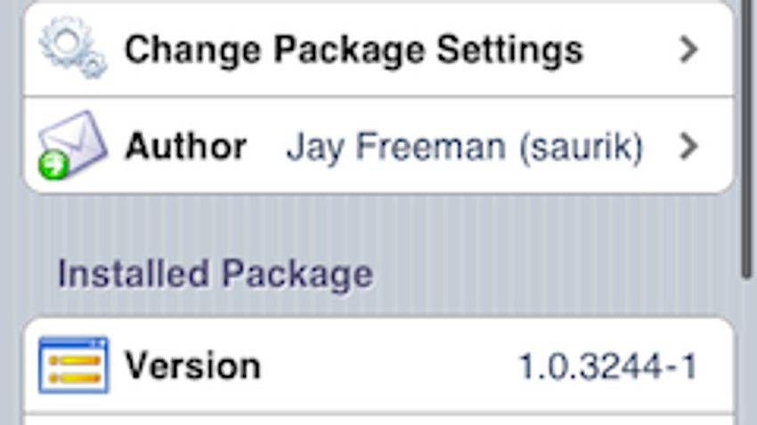The height and width of the screenshot is (425, 757).
Task: Click the yellow bars inside the Version icon
Action: 75,369
